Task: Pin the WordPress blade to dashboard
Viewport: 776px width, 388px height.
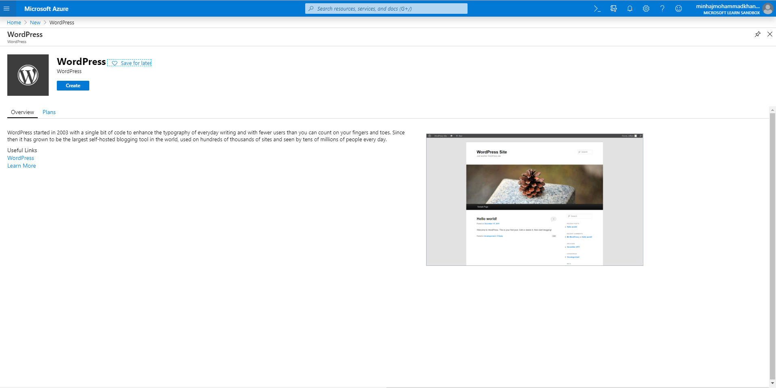Action: point(757,34)
